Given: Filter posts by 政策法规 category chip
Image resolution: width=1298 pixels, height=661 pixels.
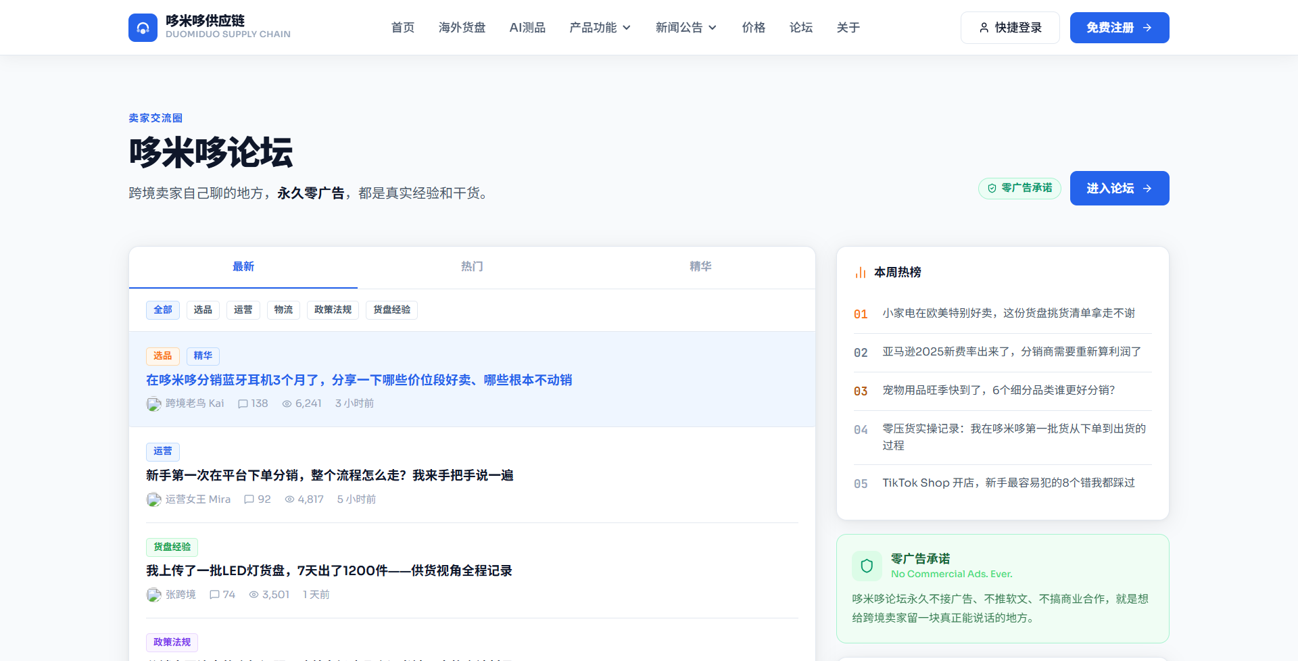Looking at the screenshot, I should [333, 310].
